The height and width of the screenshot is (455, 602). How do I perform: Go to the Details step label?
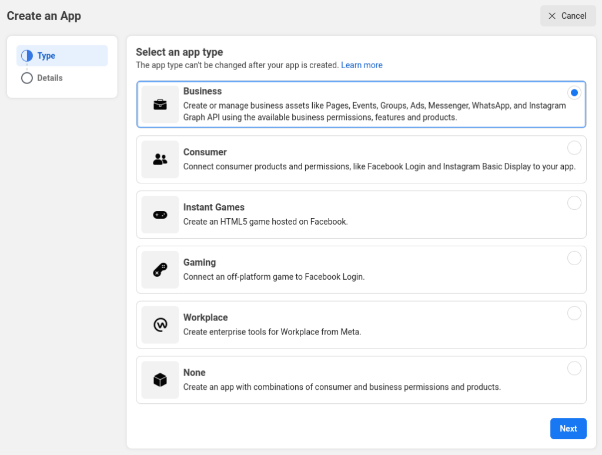[x=50, y=78]
